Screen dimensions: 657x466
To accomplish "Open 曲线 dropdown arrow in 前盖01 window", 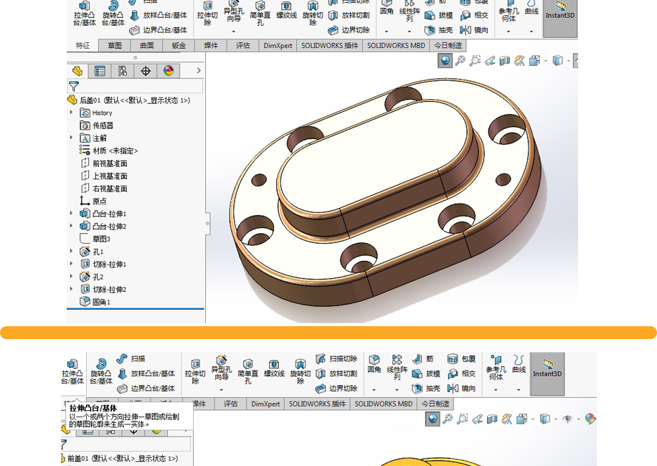I will point(519,390).
